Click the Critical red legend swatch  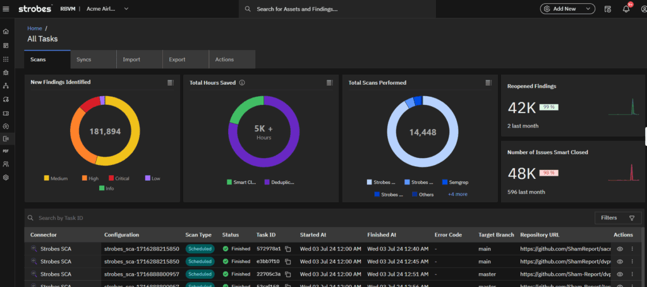[111, 178]
